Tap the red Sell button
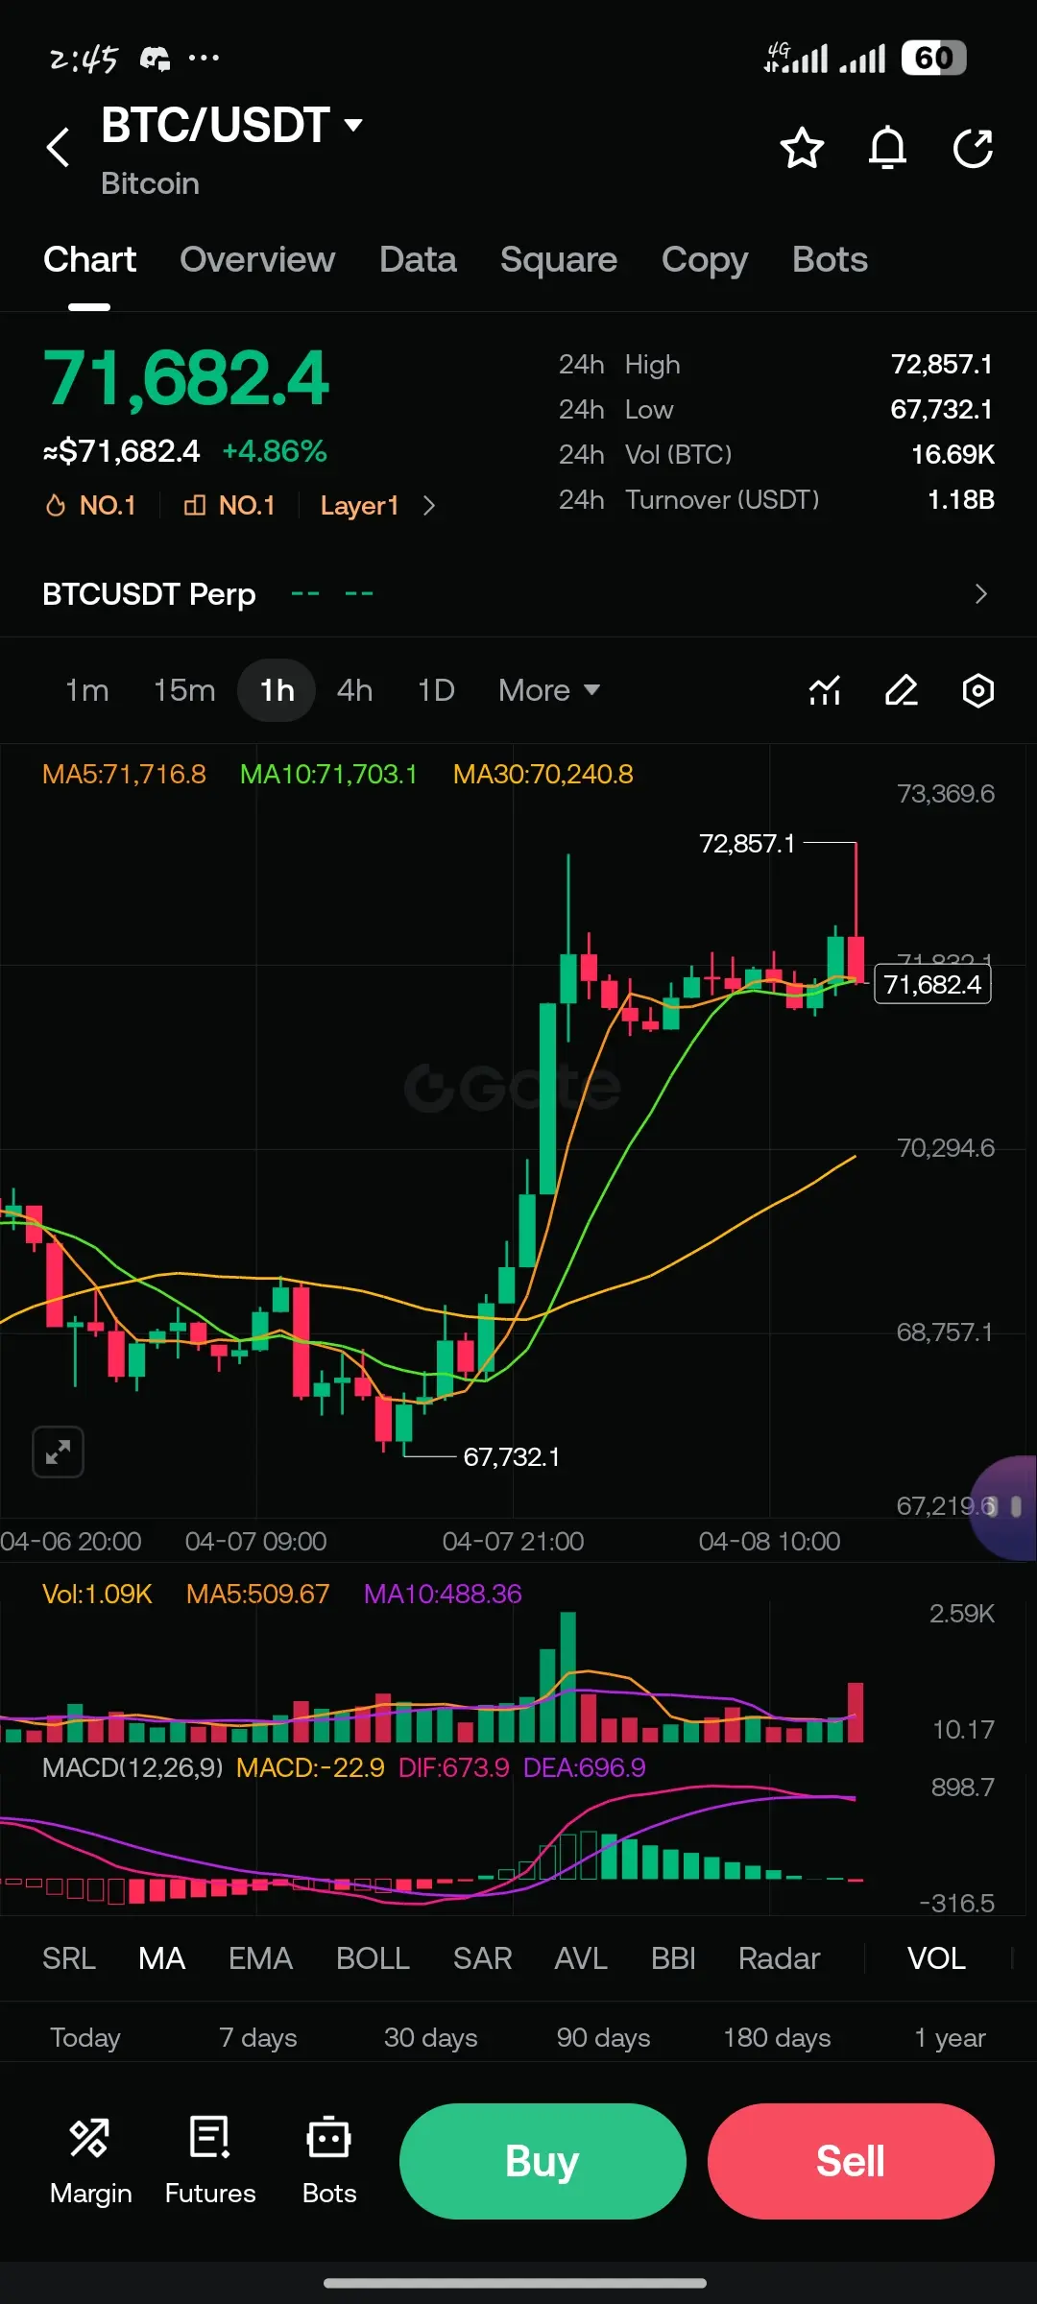The image size is (1037, 2304). click(851, 2161)
